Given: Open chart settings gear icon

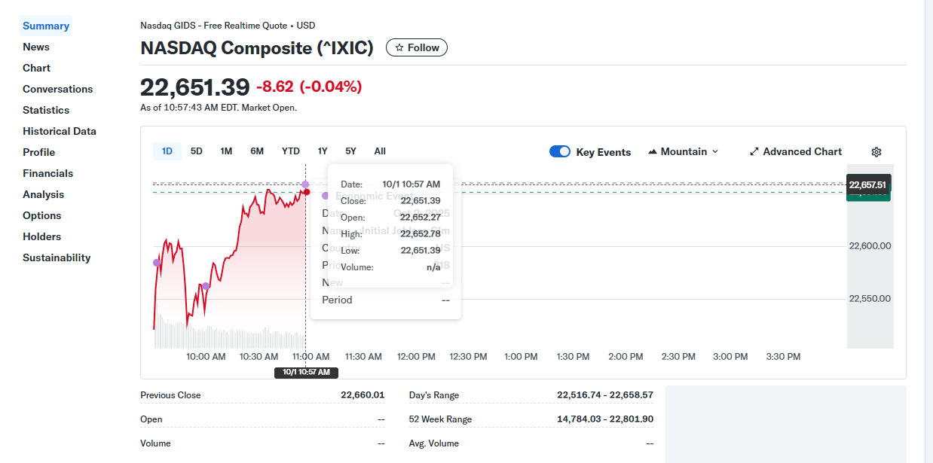Looking at the screenshot, I should (x=876, y=152).
